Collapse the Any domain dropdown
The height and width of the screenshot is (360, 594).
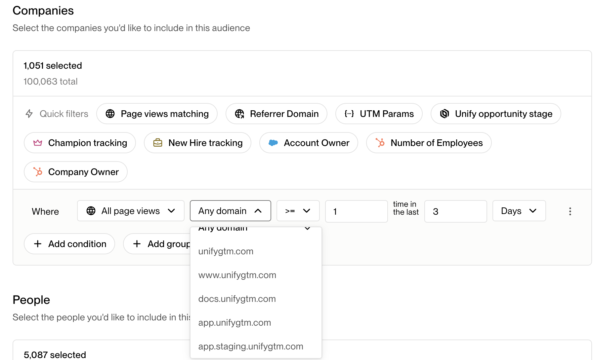click(231, 211)
